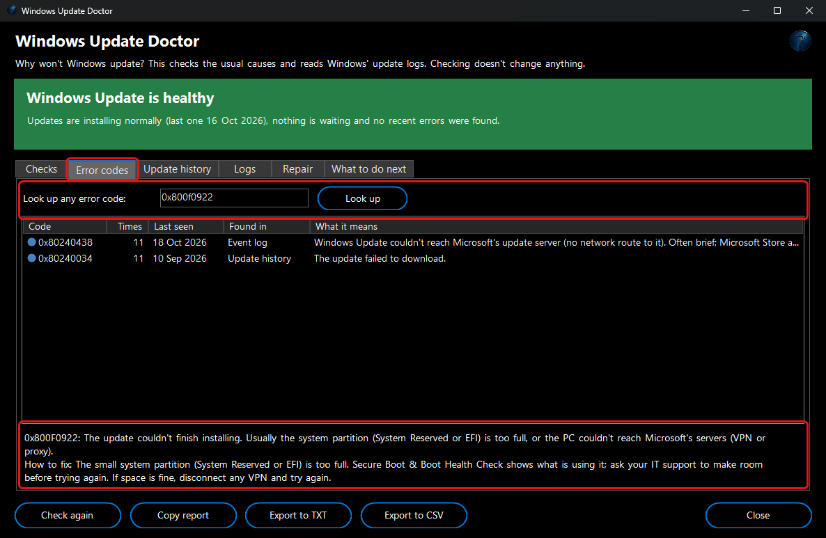Select the 0x80240034 error code row
The height and width of the screenshot is (538, 826).
(413, 258)
